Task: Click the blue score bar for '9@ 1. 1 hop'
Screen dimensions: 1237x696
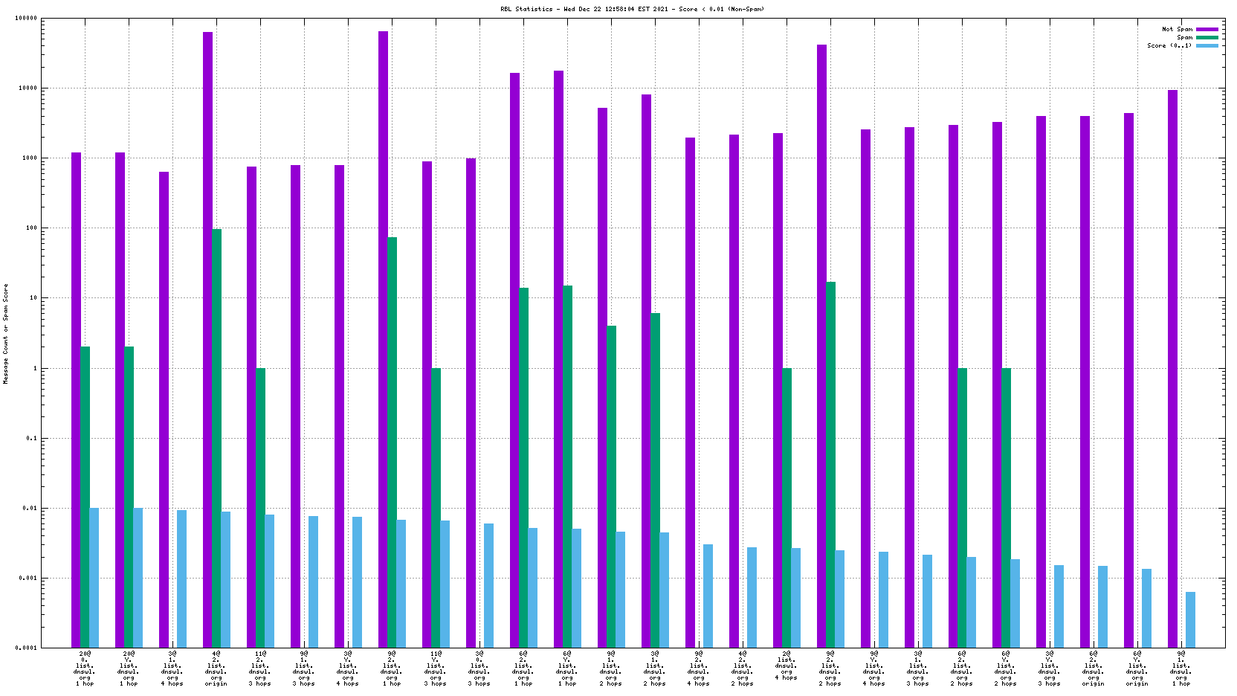Action: click(1190, 619)
